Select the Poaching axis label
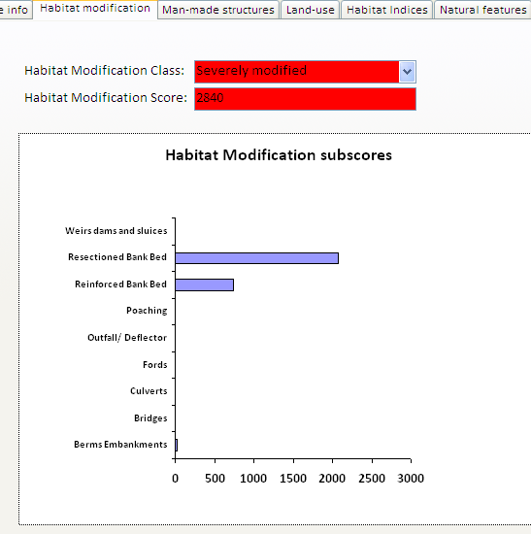 point(147,311)
